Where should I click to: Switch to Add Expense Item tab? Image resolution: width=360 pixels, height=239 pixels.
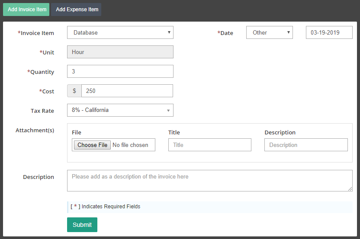pyautogui.click(x=76, y=10)
